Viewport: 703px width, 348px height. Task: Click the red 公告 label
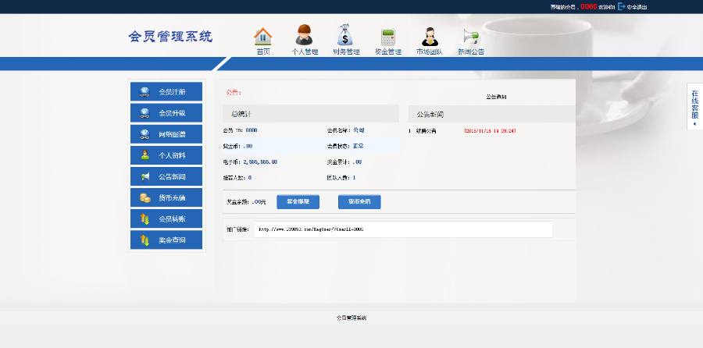pyautogui.click(x=234, y=92)
